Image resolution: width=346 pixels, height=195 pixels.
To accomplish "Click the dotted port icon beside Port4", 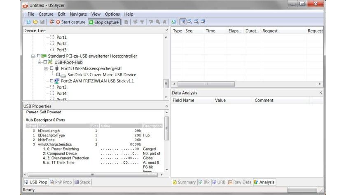I will click(52, 93).
